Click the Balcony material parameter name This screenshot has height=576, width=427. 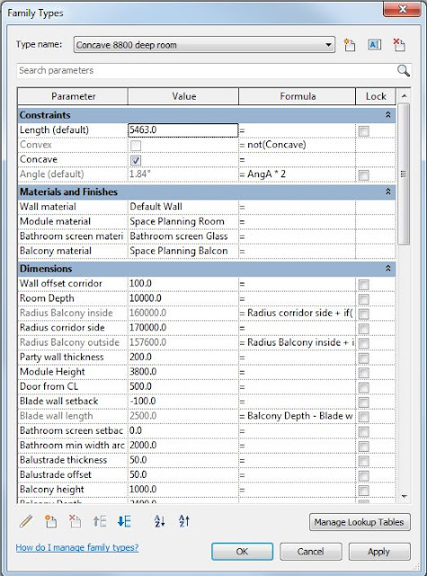(x=73, y=251)
